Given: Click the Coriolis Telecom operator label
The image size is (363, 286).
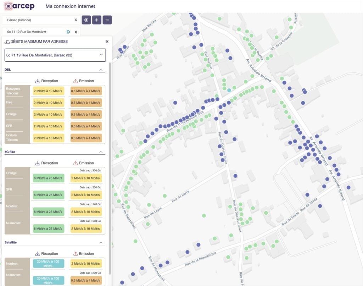Looking at the screenshot, I should click(x=12, y=137).
